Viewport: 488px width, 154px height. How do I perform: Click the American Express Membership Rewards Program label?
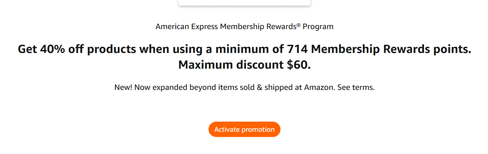[244, 26]
